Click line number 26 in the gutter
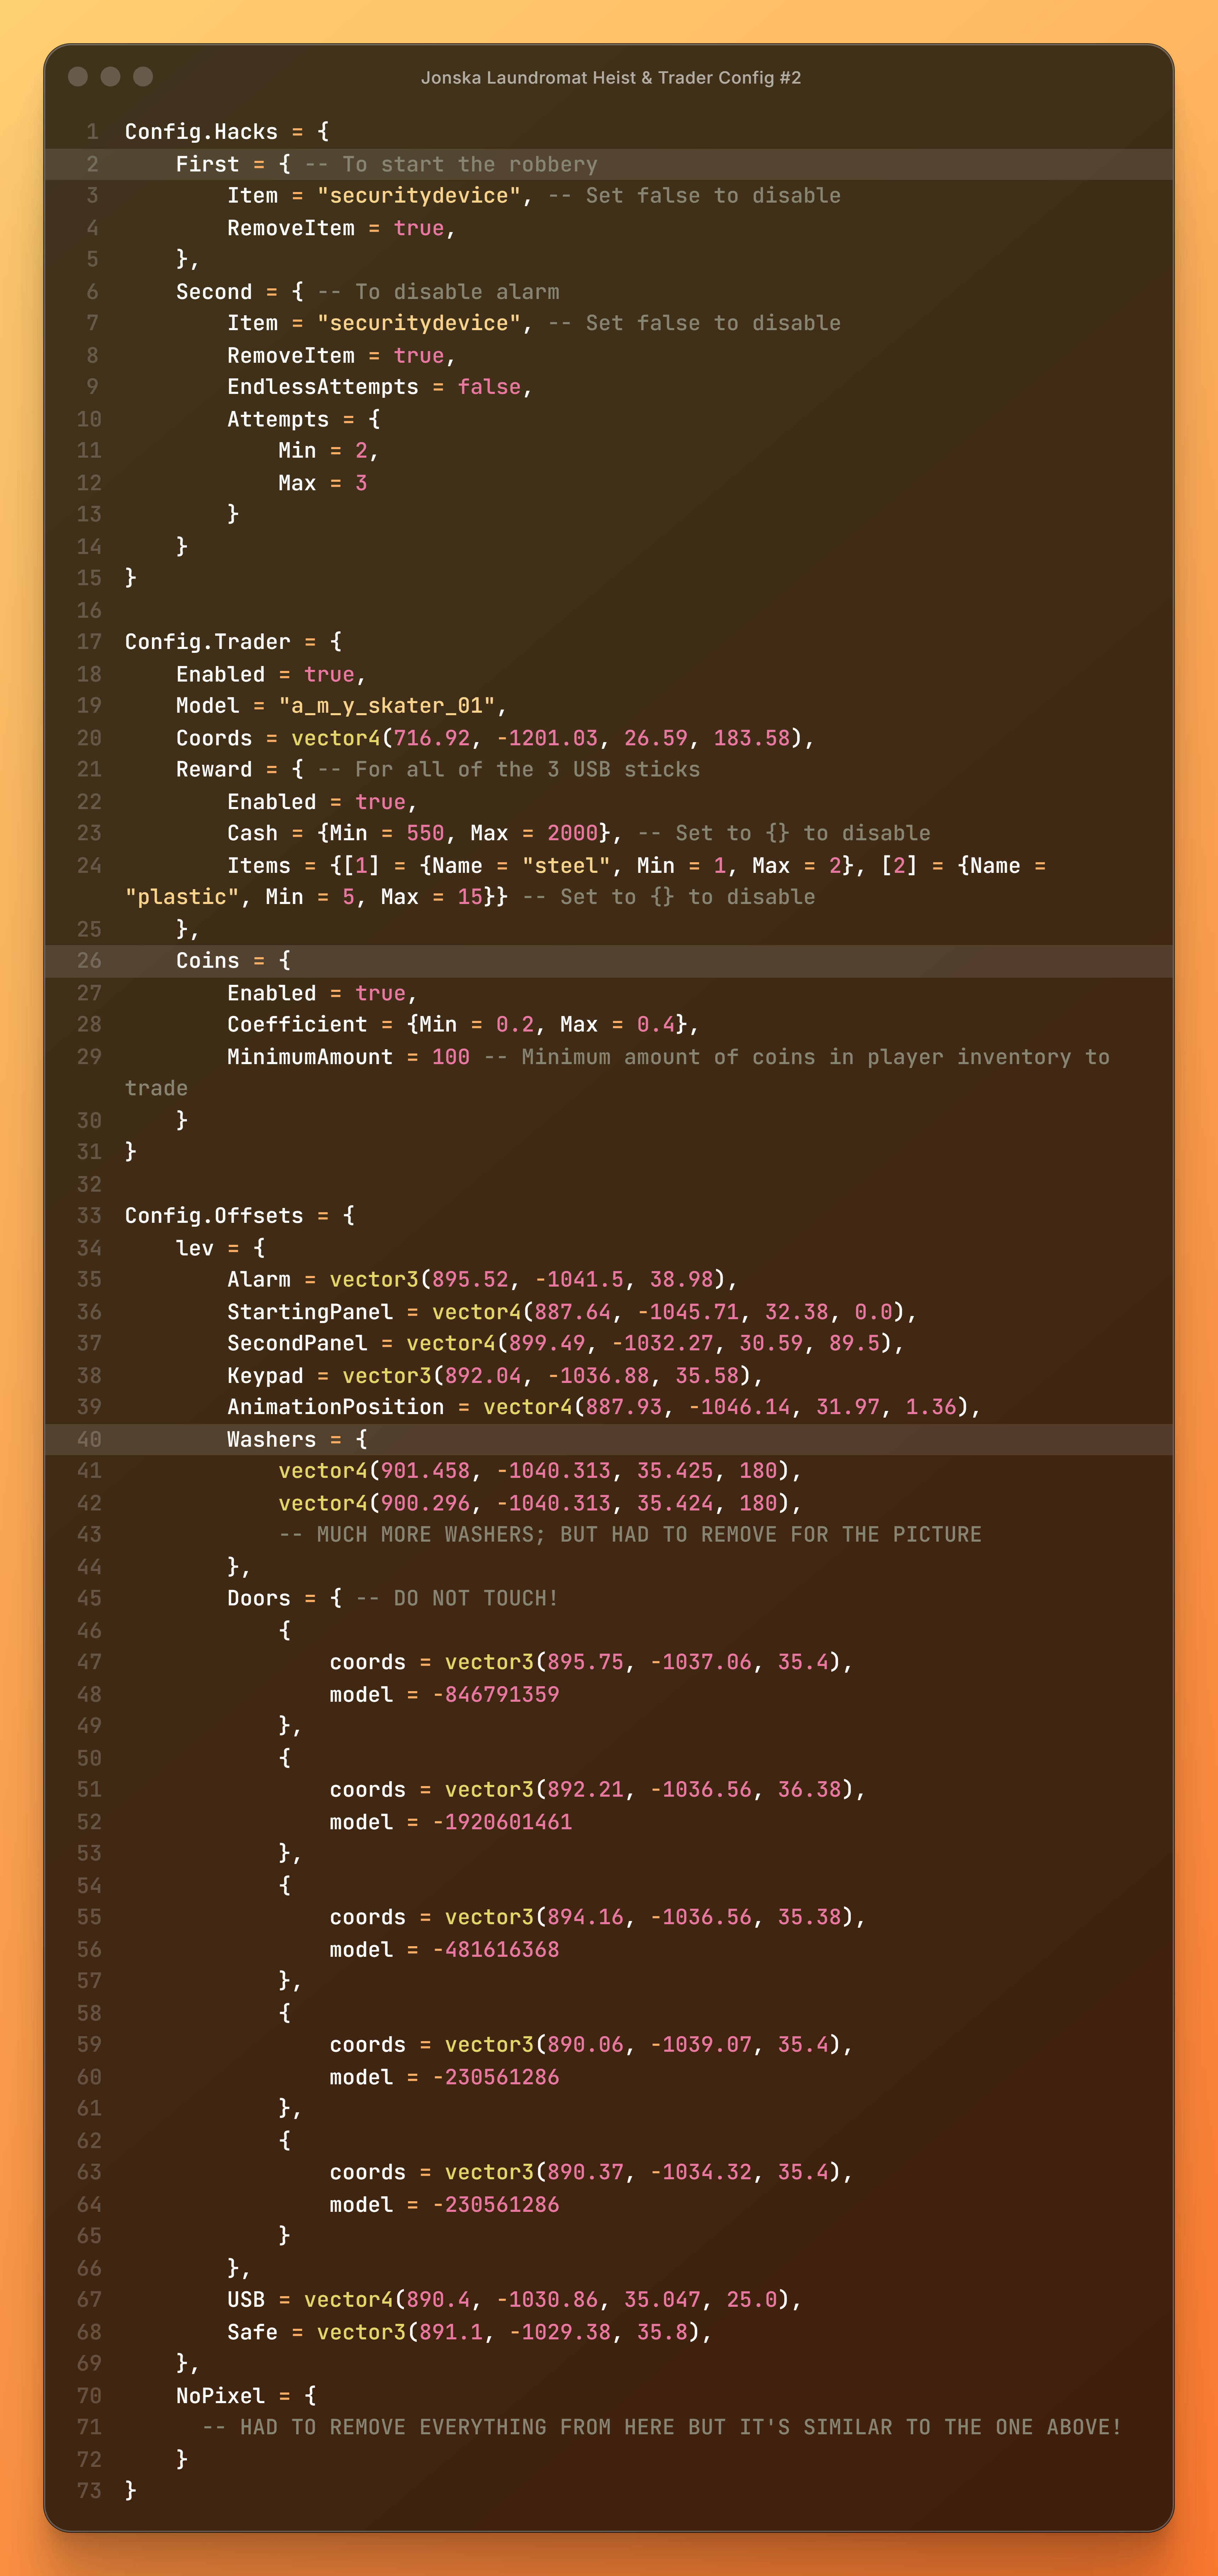This screenshot has width=1218, height=2576. pos(89,961)
